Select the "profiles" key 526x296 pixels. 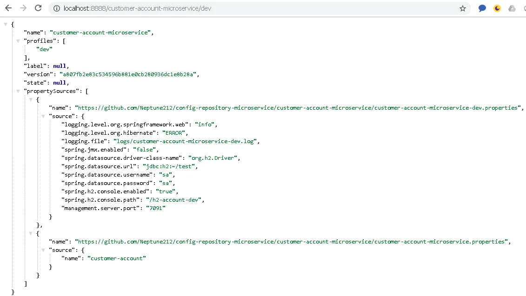point(40,41)
